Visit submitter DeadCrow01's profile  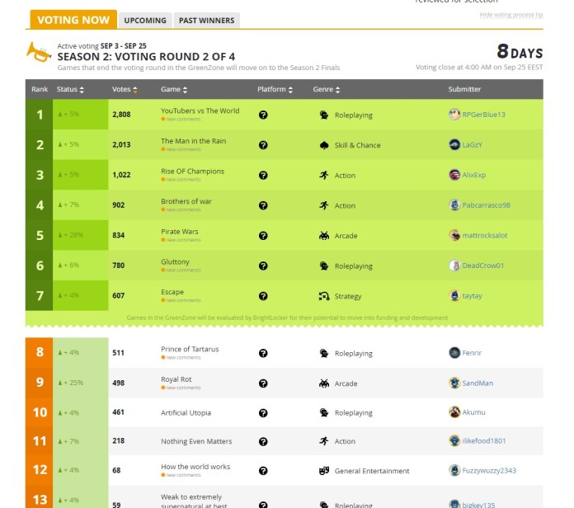click(x=482, y=266)
